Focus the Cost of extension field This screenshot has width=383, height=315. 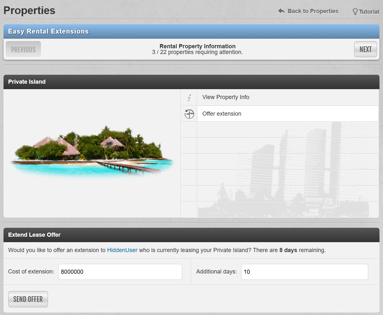[x=120, y=272]
